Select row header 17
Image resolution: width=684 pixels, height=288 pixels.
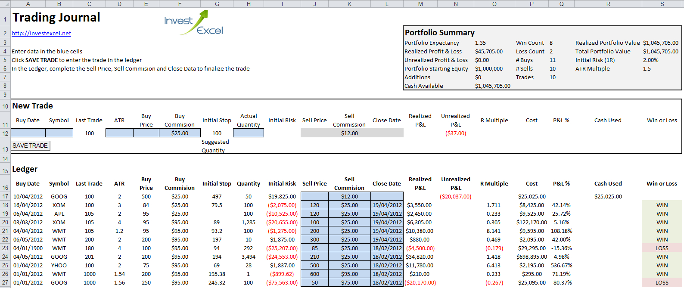pos(5,196)
